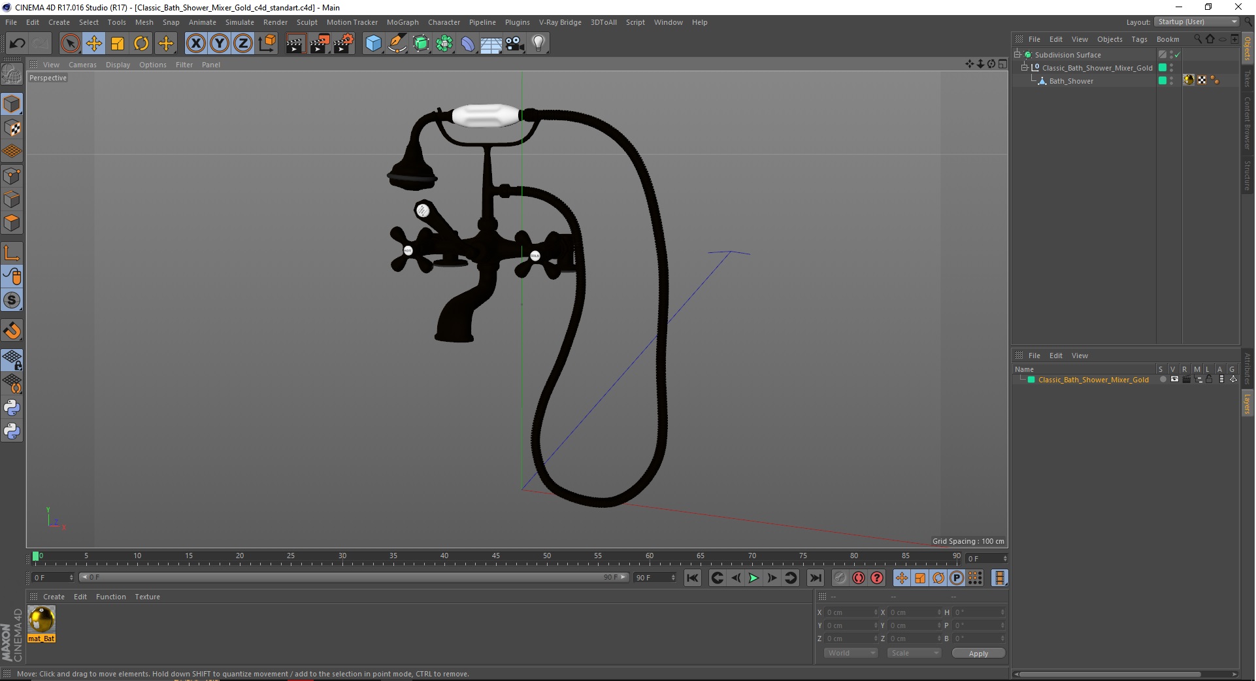
Task: Open the MoGraph menu
Action: pos(403,22)
